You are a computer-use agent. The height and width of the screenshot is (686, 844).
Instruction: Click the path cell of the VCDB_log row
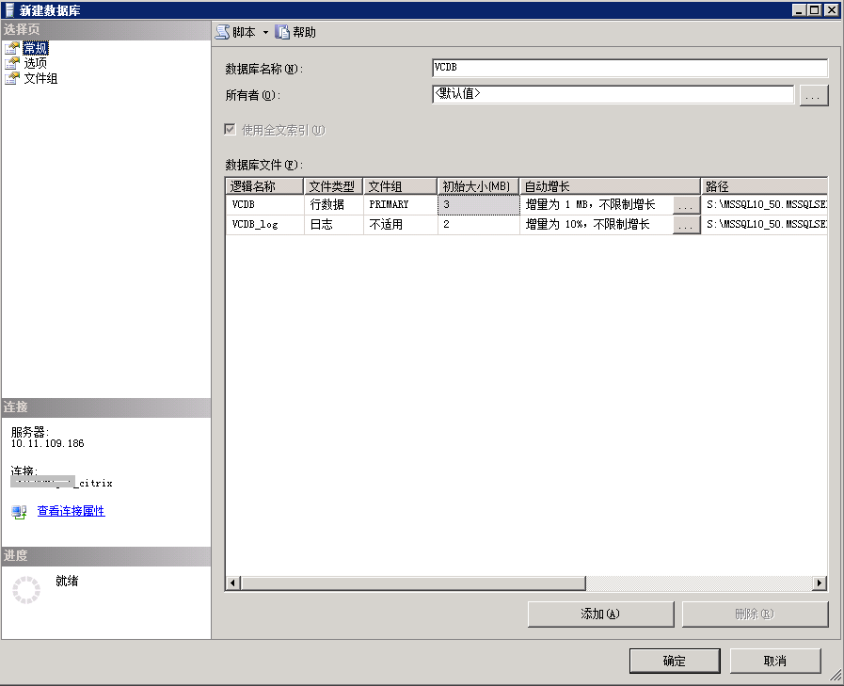(764, 225)
